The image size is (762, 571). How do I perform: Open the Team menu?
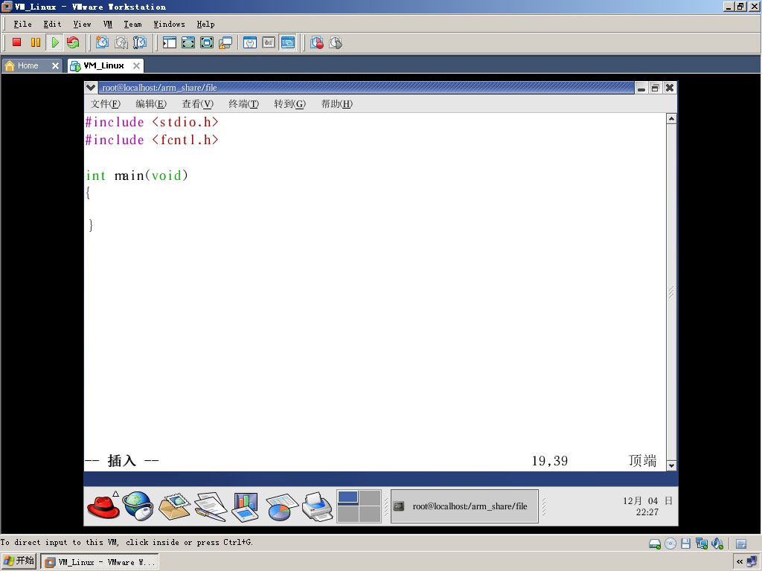click(132, 24)
